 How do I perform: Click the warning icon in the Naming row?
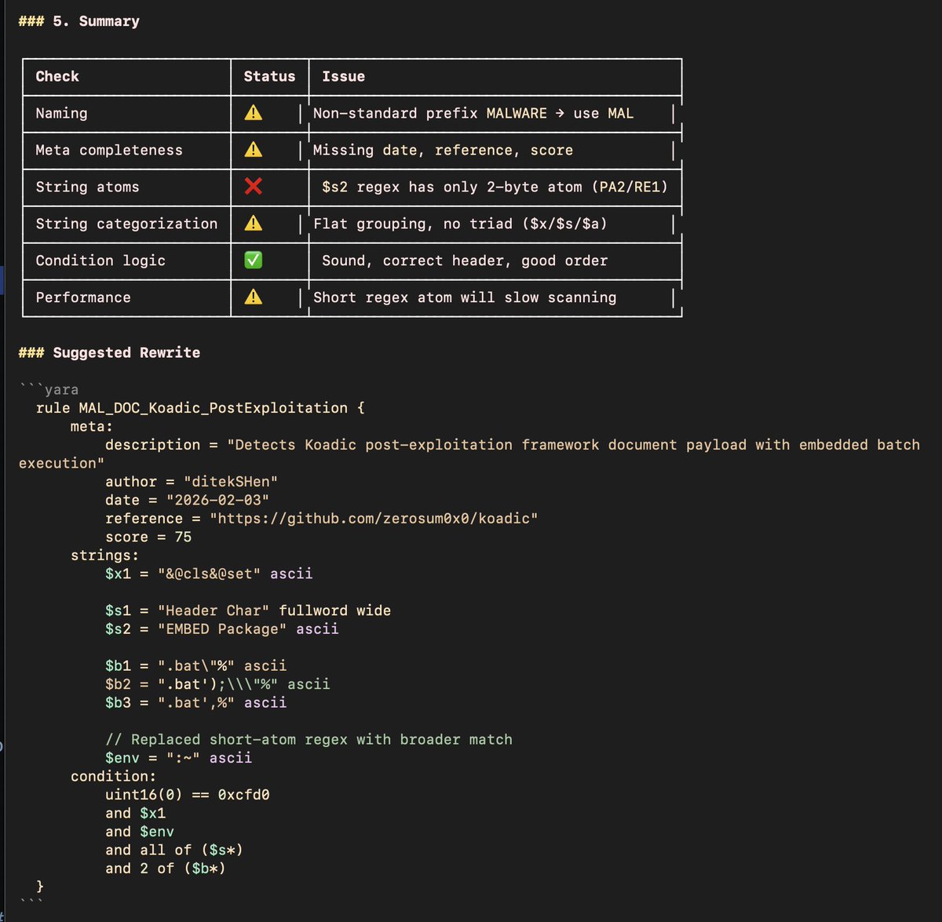tap(253, 113)
